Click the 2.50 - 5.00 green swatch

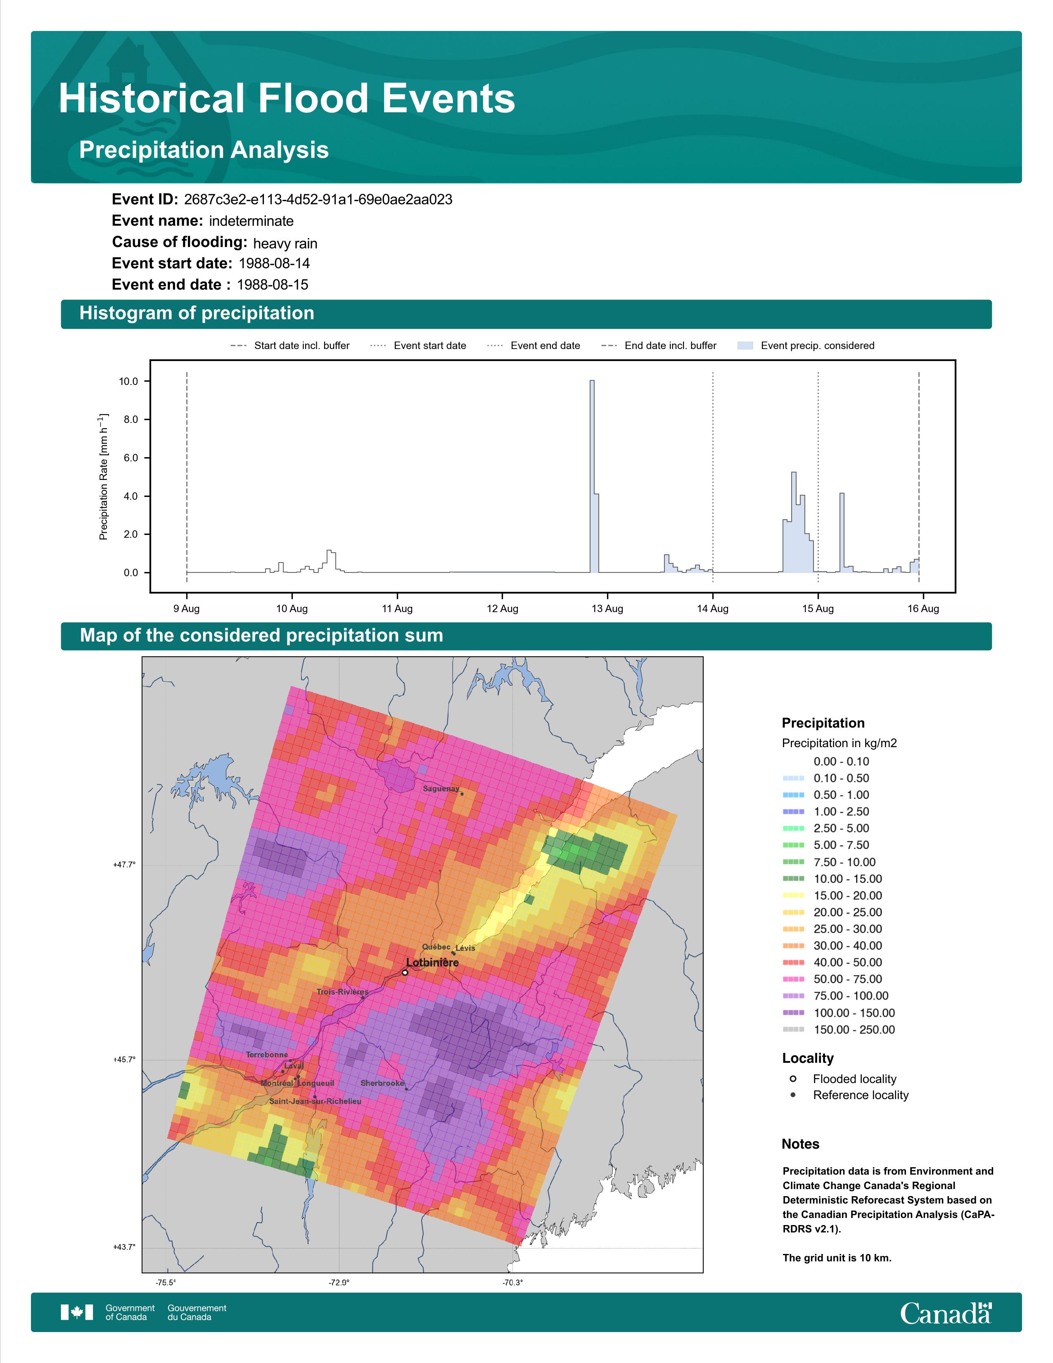(x=794, y=829)
